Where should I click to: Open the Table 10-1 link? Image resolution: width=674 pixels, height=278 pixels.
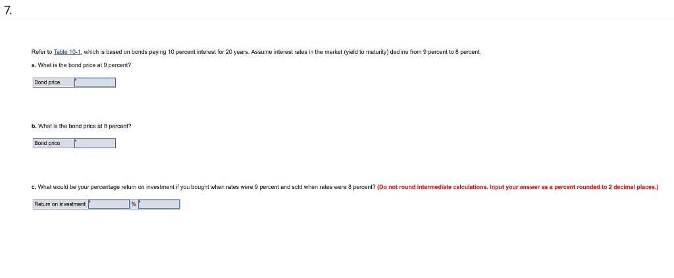click(x=66, y=51)
